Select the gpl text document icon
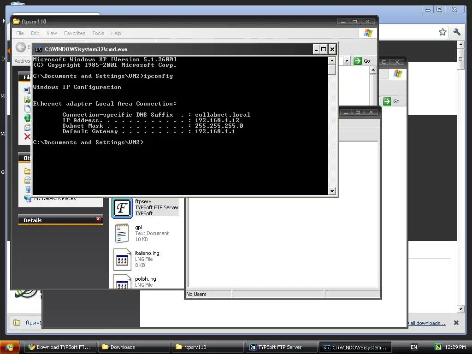 pos(122,233)
